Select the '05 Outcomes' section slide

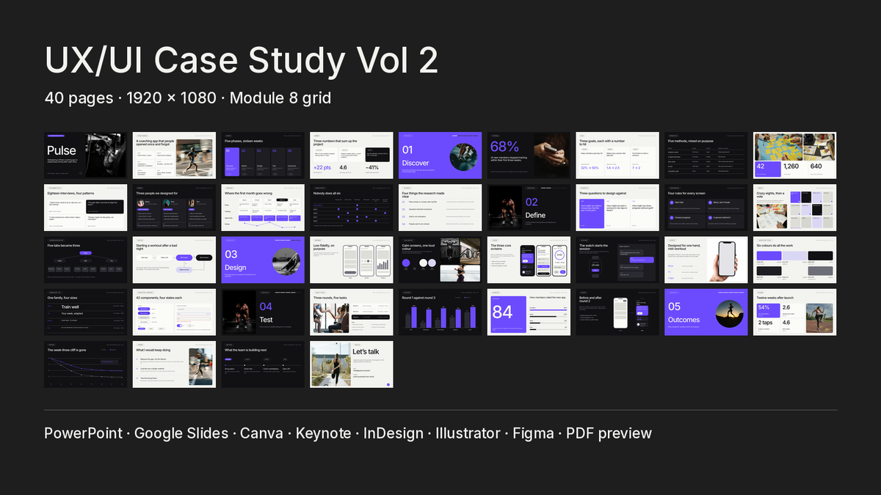tap(706, 312)
